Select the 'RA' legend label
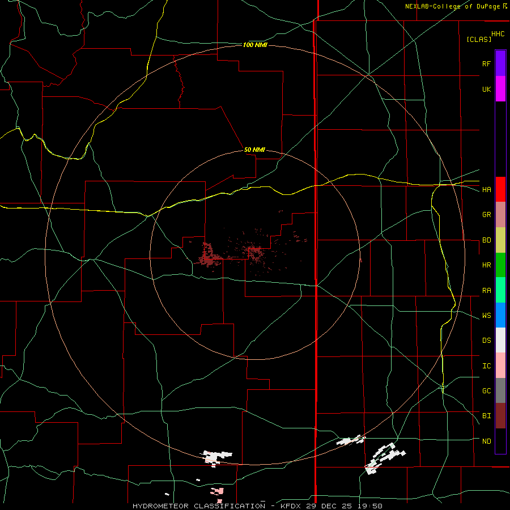The width and height of the screenshot is (510, 510). 486,291
